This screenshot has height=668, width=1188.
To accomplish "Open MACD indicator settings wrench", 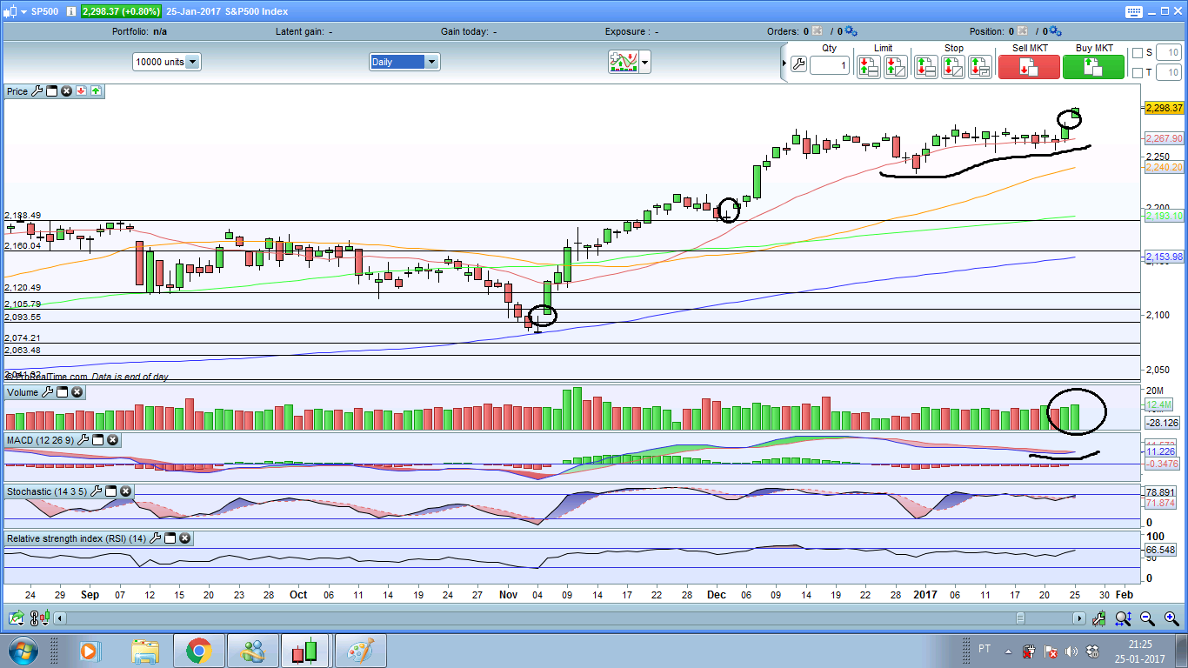I will tap(84, 440).
